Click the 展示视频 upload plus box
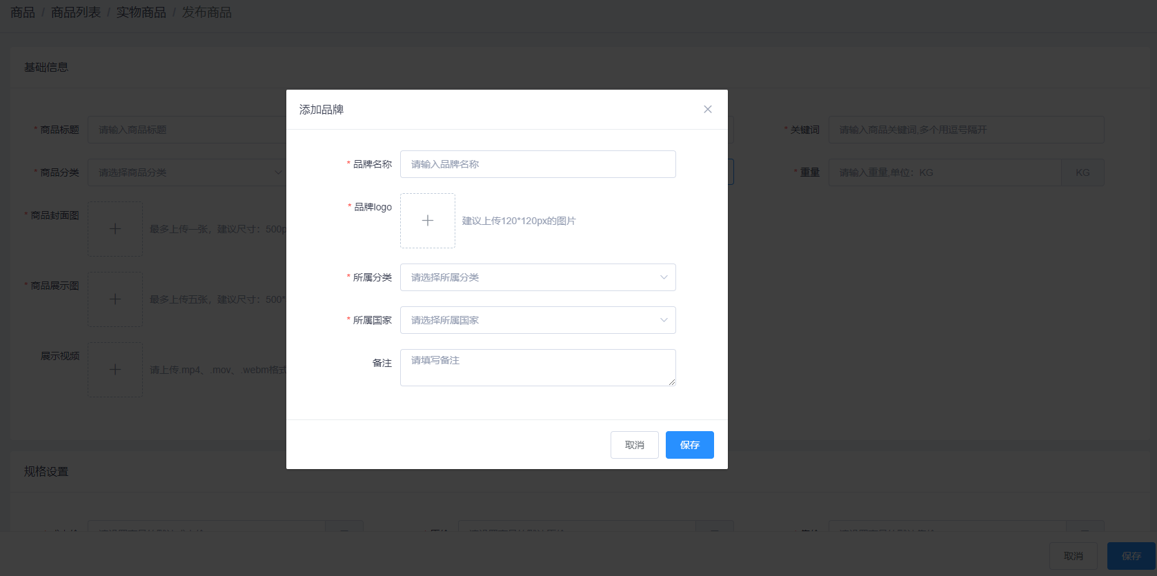This screenshot has width=1157, height=576. click(x=115, y=370)
